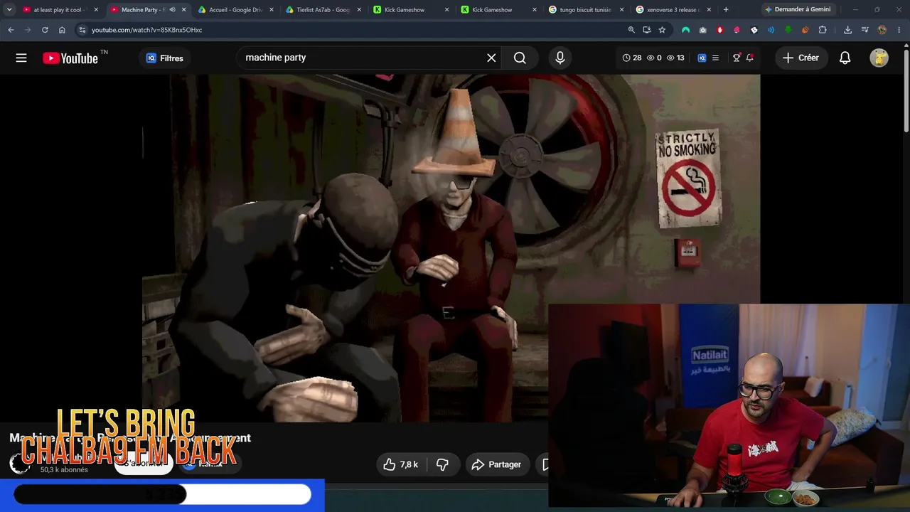This screenshot has width=910, height=512.
Task: Mute the Machine Party tab audio
Action: pos(172,10)
